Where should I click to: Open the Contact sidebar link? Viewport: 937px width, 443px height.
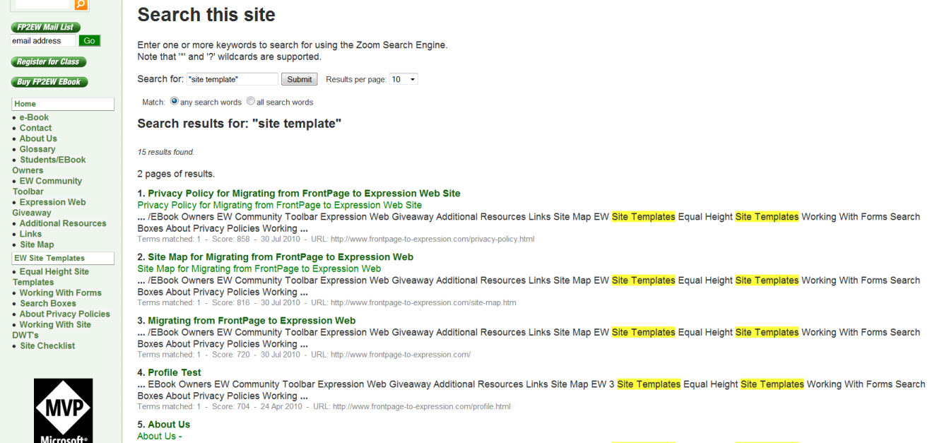point(35,128)
